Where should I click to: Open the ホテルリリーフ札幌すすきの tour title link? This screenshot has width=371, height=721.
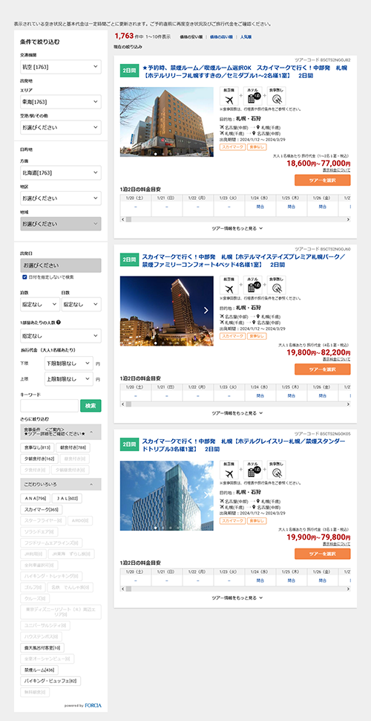[x=245, y=71]
